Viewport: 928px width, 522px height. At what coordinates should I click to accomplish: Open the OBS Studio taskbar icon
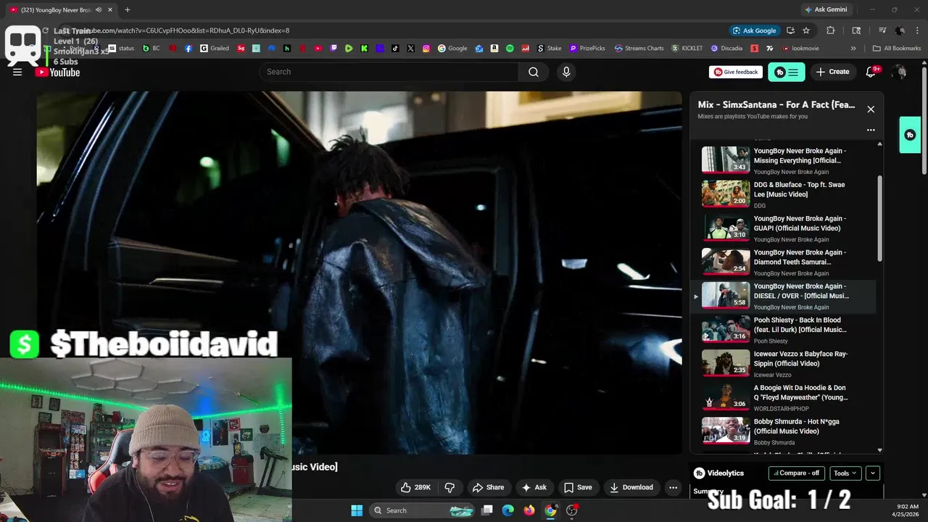(572, 510)
